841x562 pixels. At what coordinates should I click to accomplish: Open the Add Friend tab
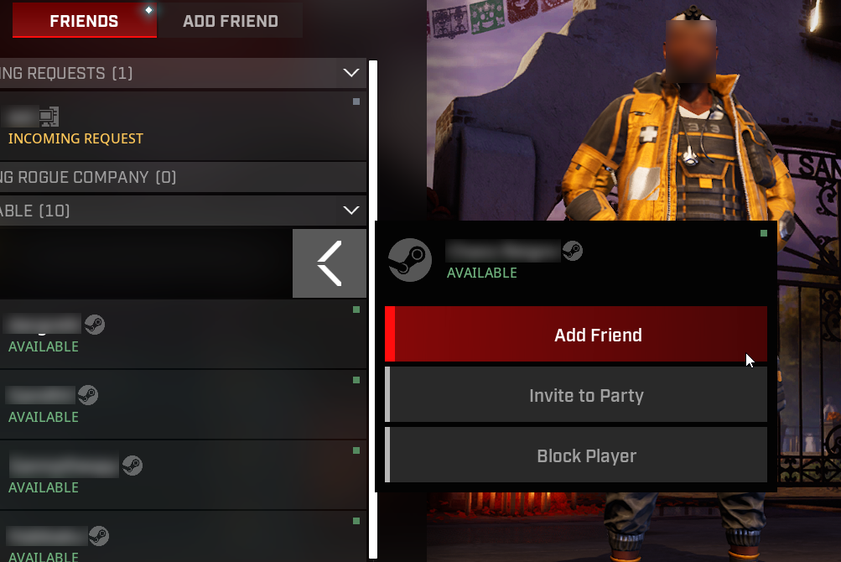coord(231,21)
